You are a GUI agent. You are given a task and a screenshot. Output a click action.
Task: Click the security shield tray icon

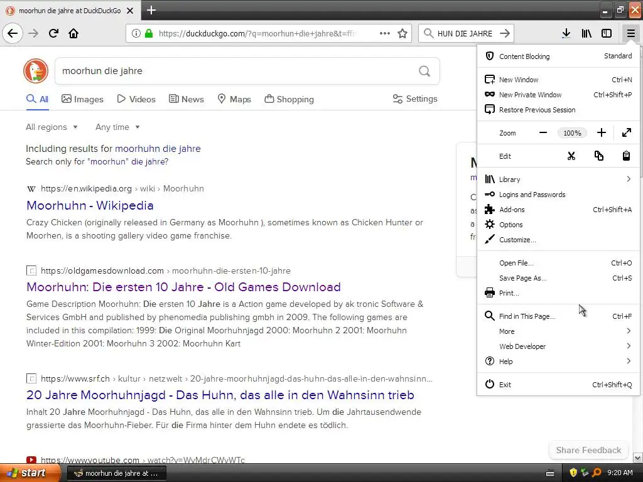tap(573, 473)
